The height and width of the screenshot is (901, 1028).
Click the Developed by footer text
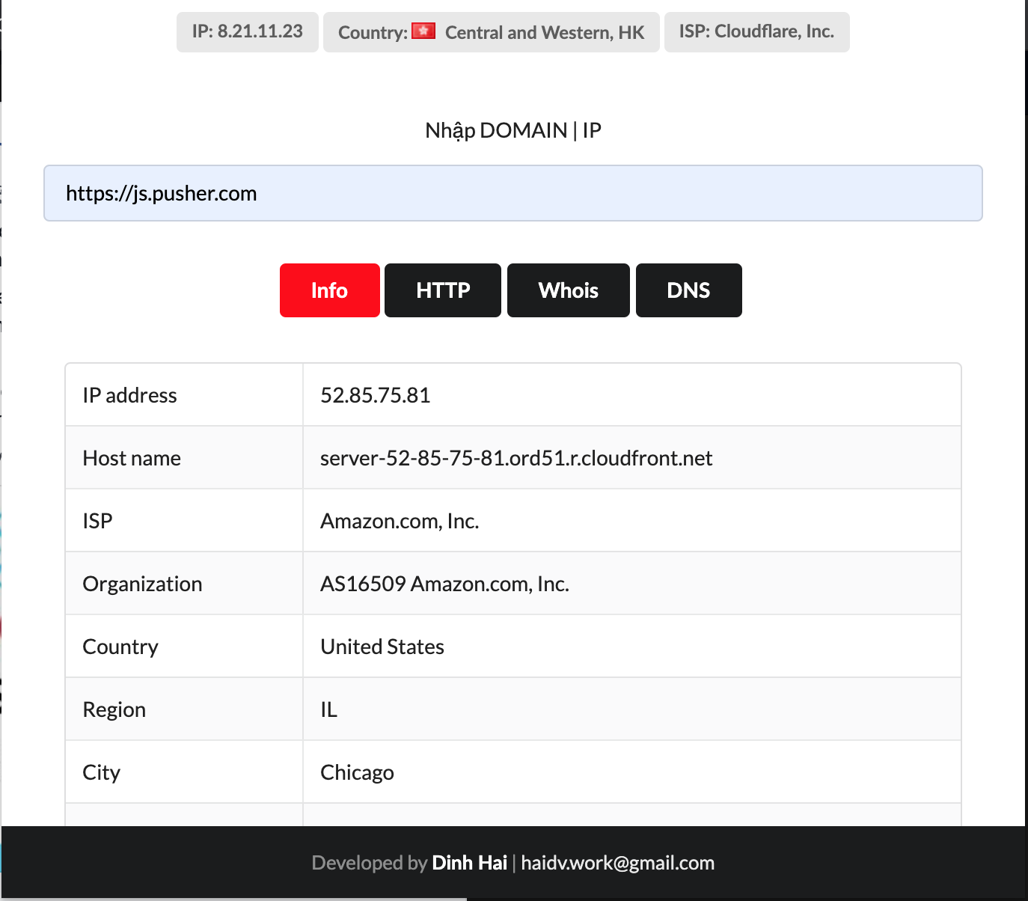370,863
